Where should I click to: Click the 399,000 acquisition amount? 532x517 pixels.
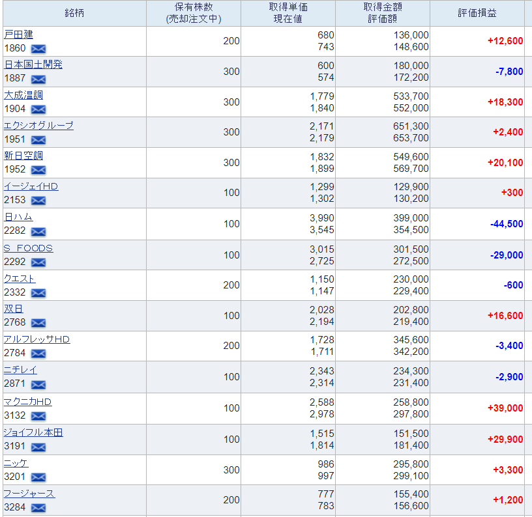pos(411,218)
